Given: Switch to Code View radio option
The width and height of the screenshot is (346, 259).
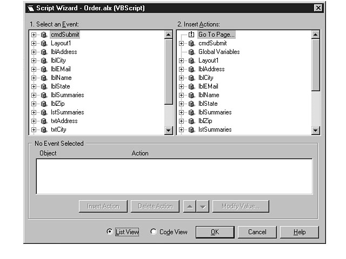Looking at the screenshot, I should click(x=154, y=232).
